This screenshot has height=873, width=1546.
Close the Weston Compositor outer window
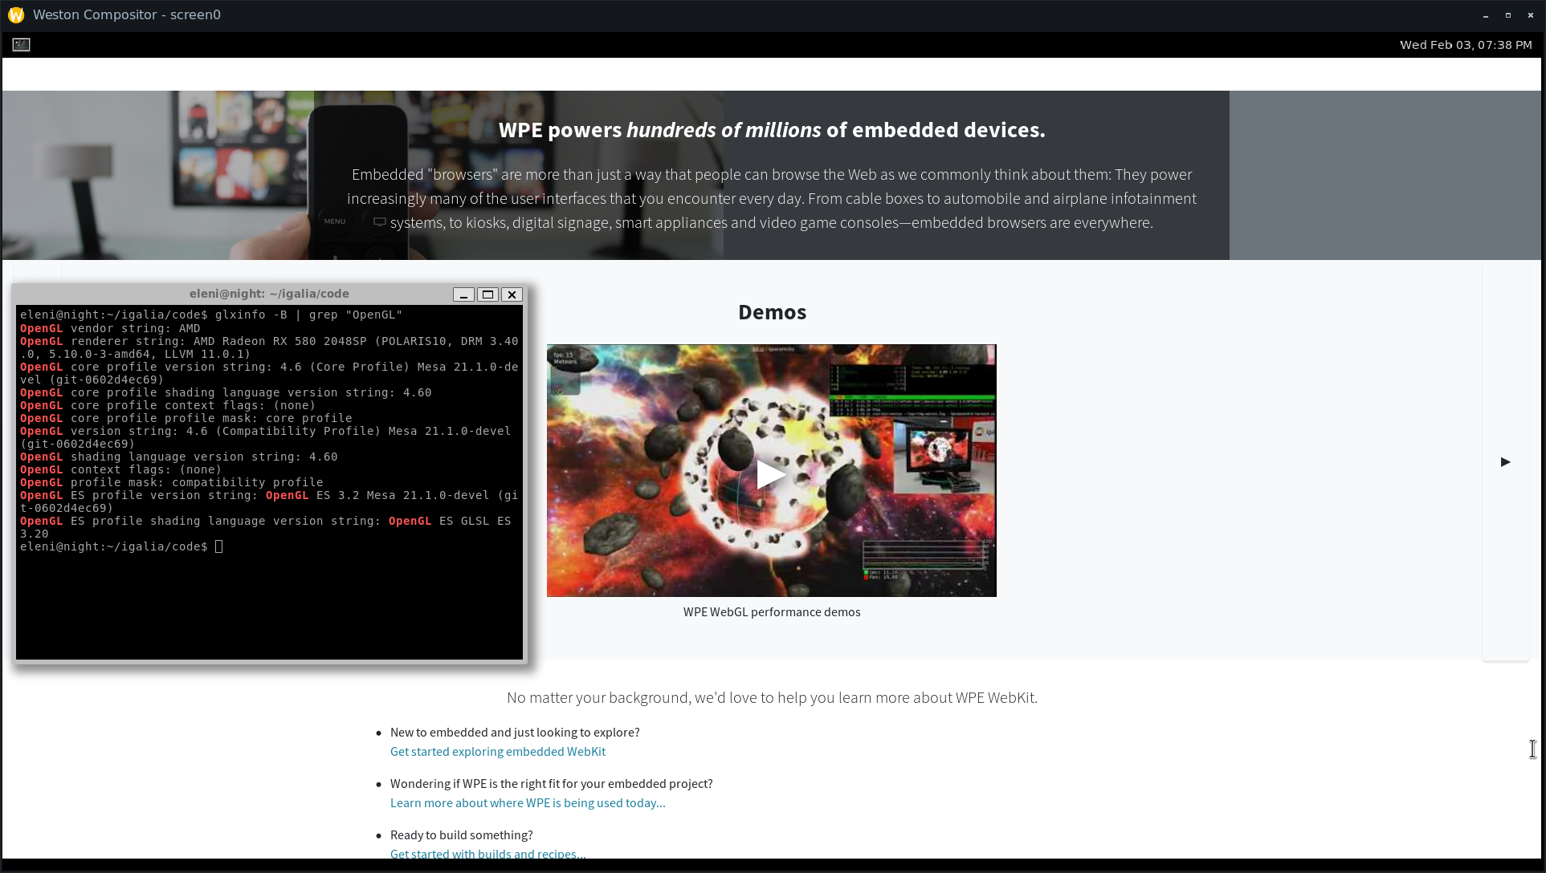click(1531, 15)
